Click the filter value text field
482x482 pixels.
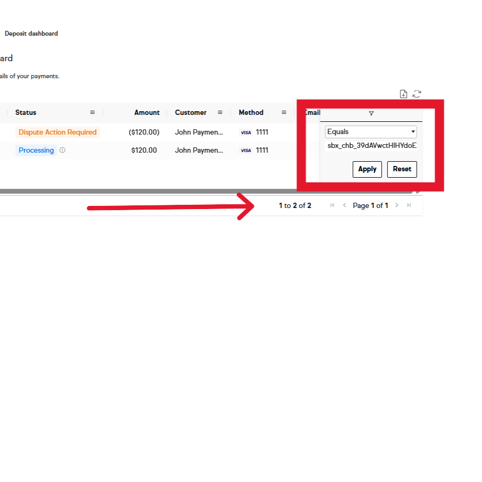tap(371, 145)
